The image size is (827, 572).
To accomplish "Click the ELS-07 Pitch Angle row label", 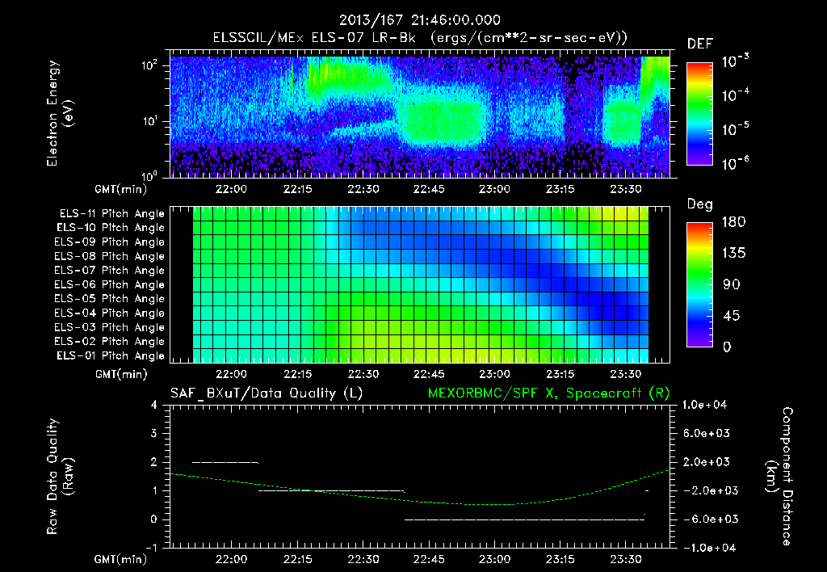I will tap(109, 270).
